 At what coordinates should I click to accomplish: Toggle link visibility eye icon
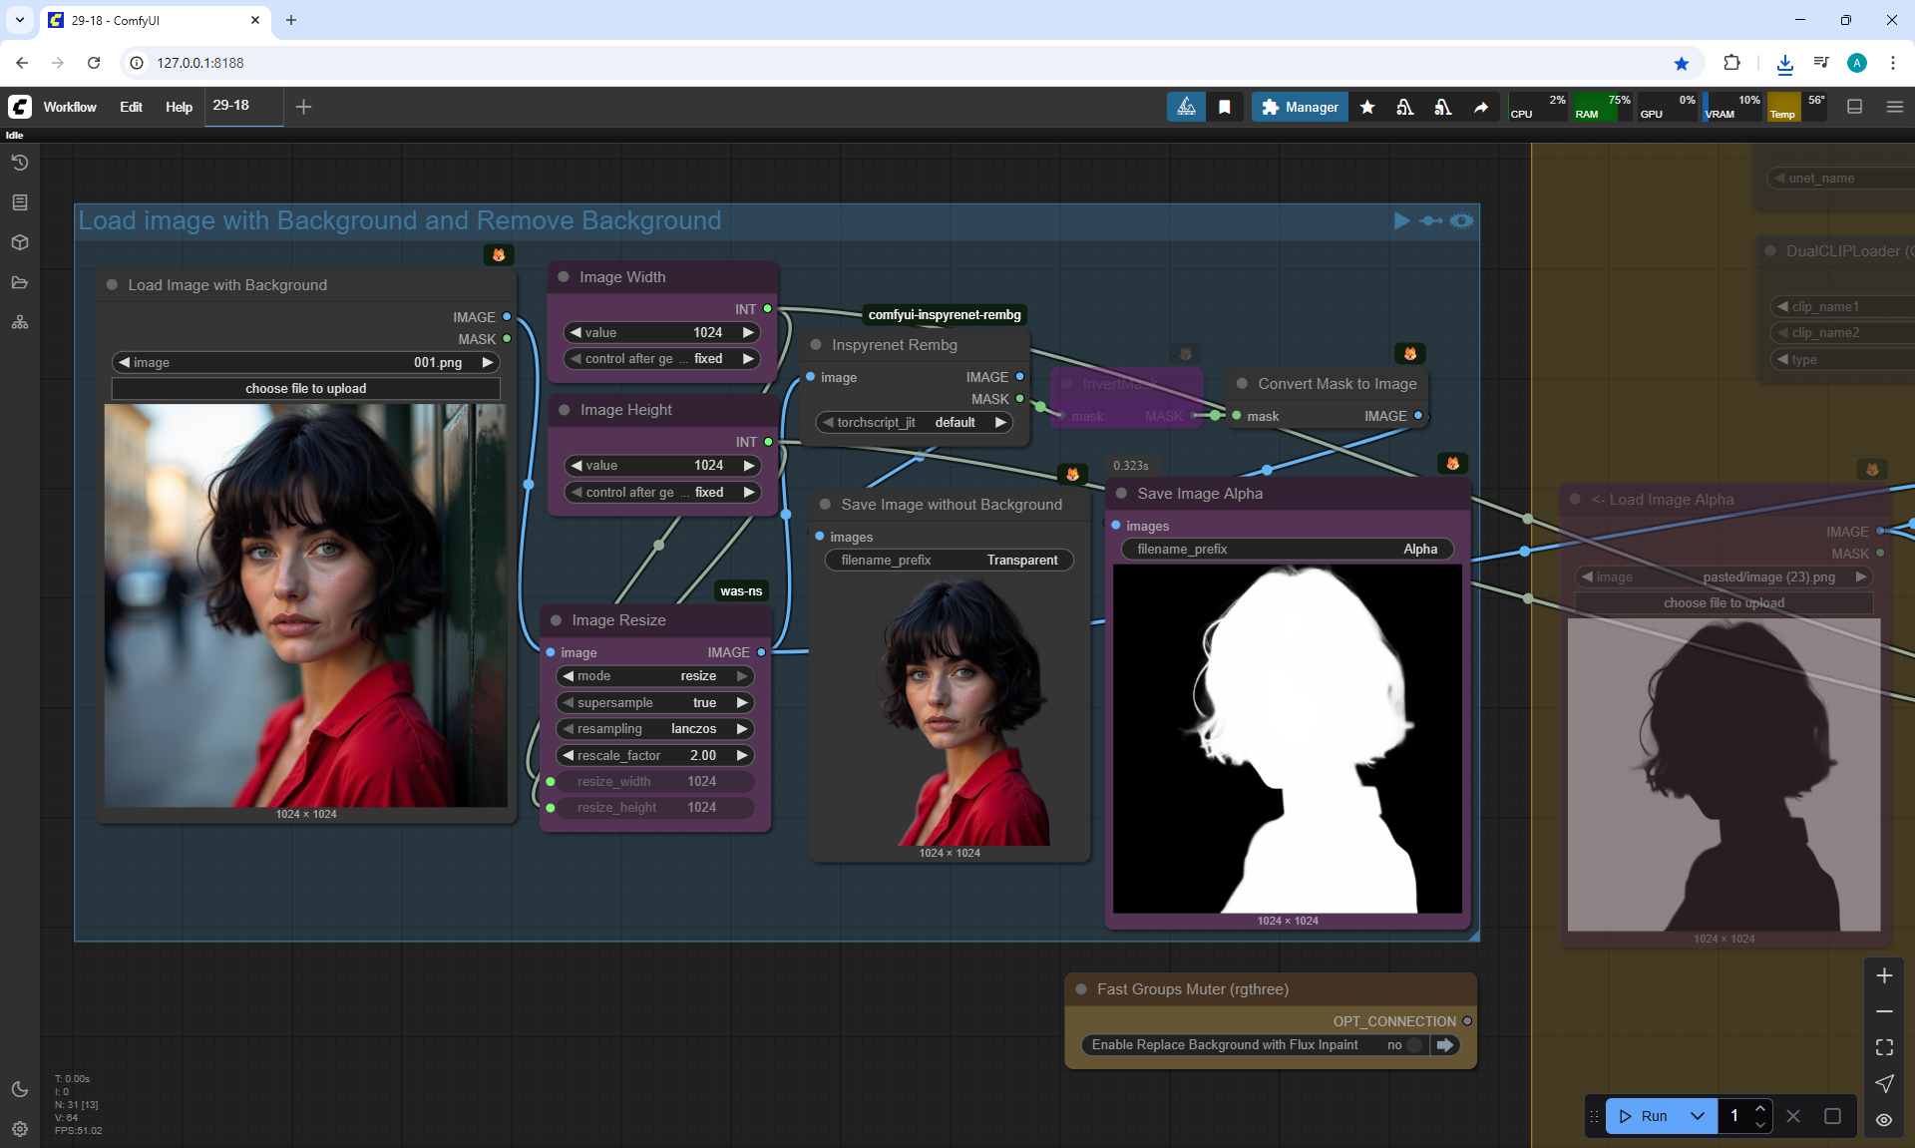[1884, 1119]
